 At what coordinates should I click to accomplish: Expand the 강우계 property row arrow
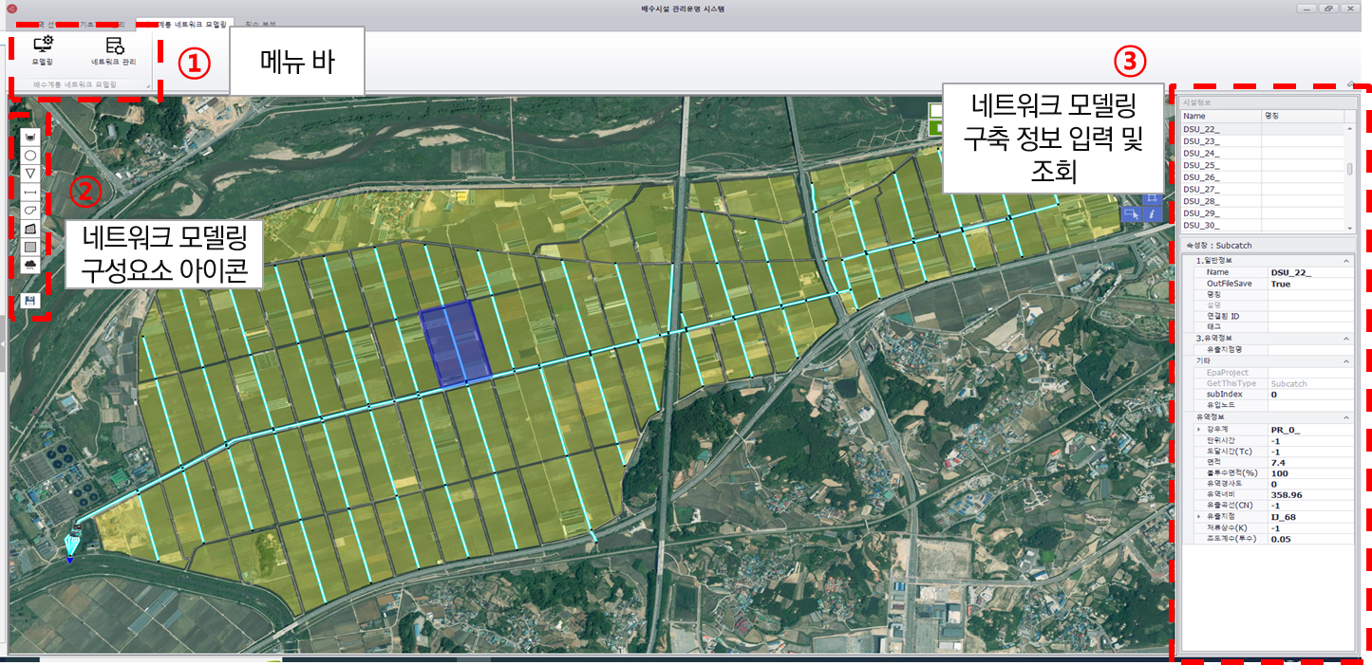[1198, 430]
